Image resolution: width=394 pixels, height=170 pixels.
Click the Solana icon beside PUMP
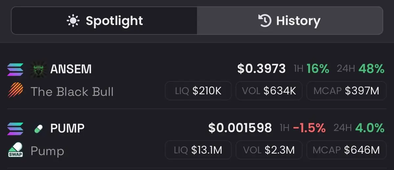[x=15, y=128]
